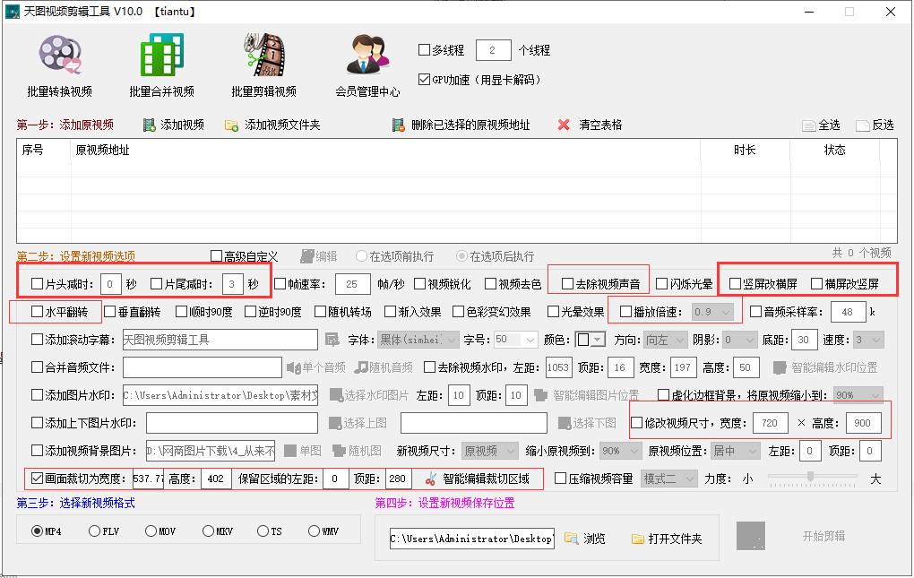Image resolution: width=914 pixels, height=578 pixels.
Task: Open the 批量剪辑视频 batch clipping tool
Action: click(263, 63)
